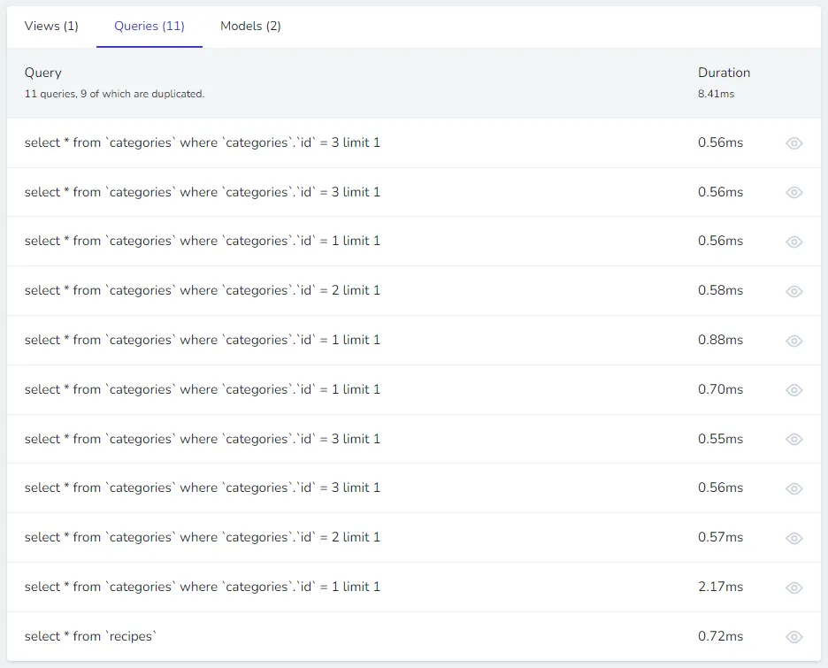Toggle the eye icon on the 0.57ms row
Image resolution: width=828 pixels, height=668 pixels.
coord(793,537)
